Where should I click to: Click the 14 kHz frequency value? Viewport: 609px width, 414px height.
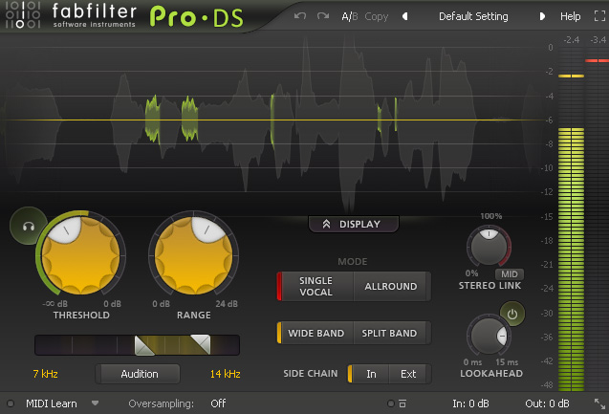click(x=226, y=374)
